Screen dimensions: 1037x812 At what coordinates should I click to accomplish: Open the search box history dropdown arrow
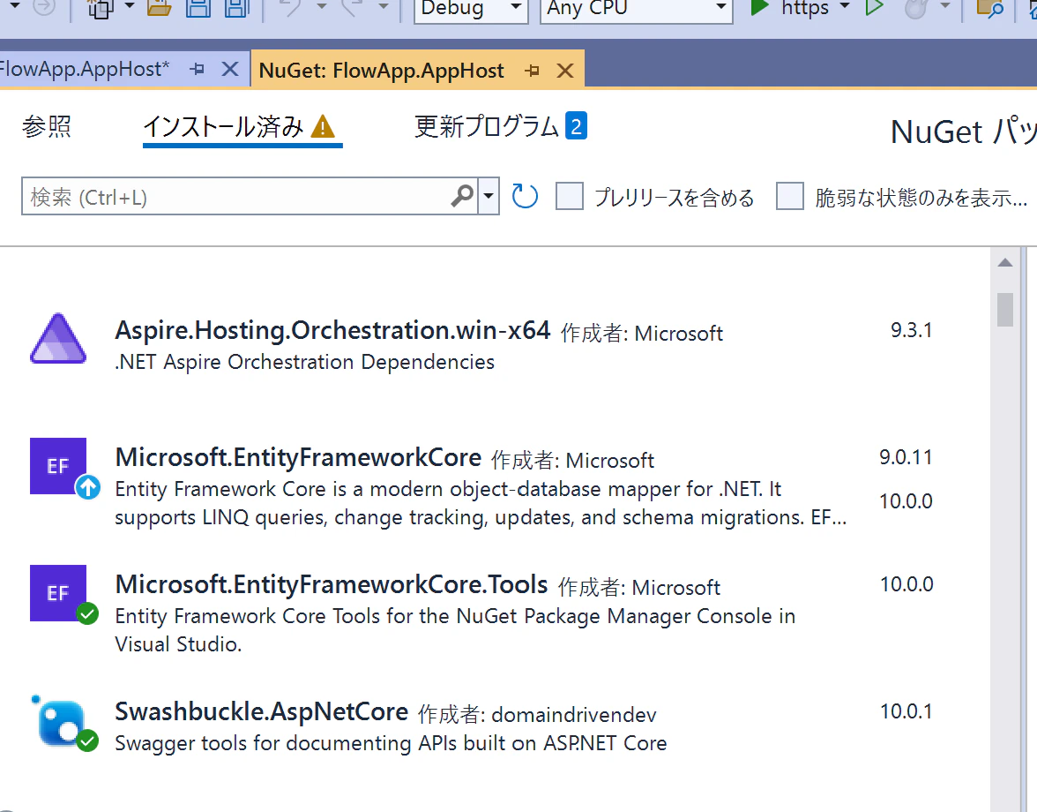(x=489, y=196)
